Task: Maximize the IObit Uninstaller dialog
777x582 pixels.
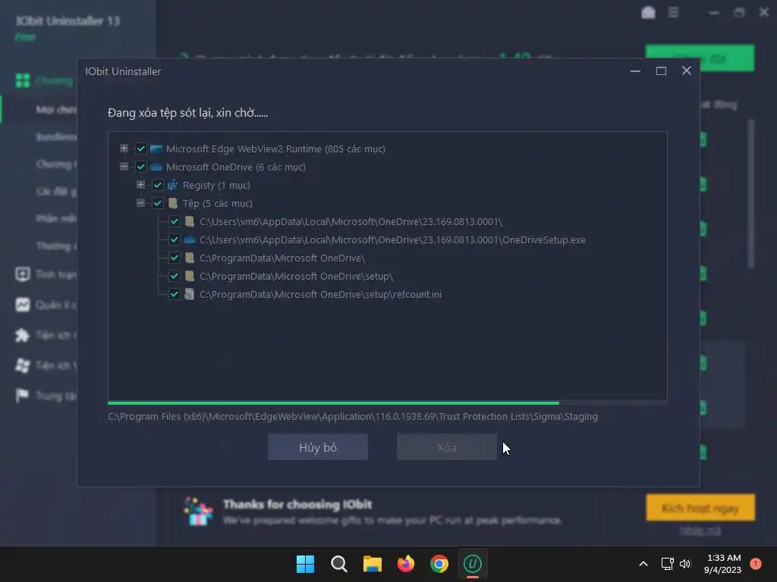Action: (661, 71)
